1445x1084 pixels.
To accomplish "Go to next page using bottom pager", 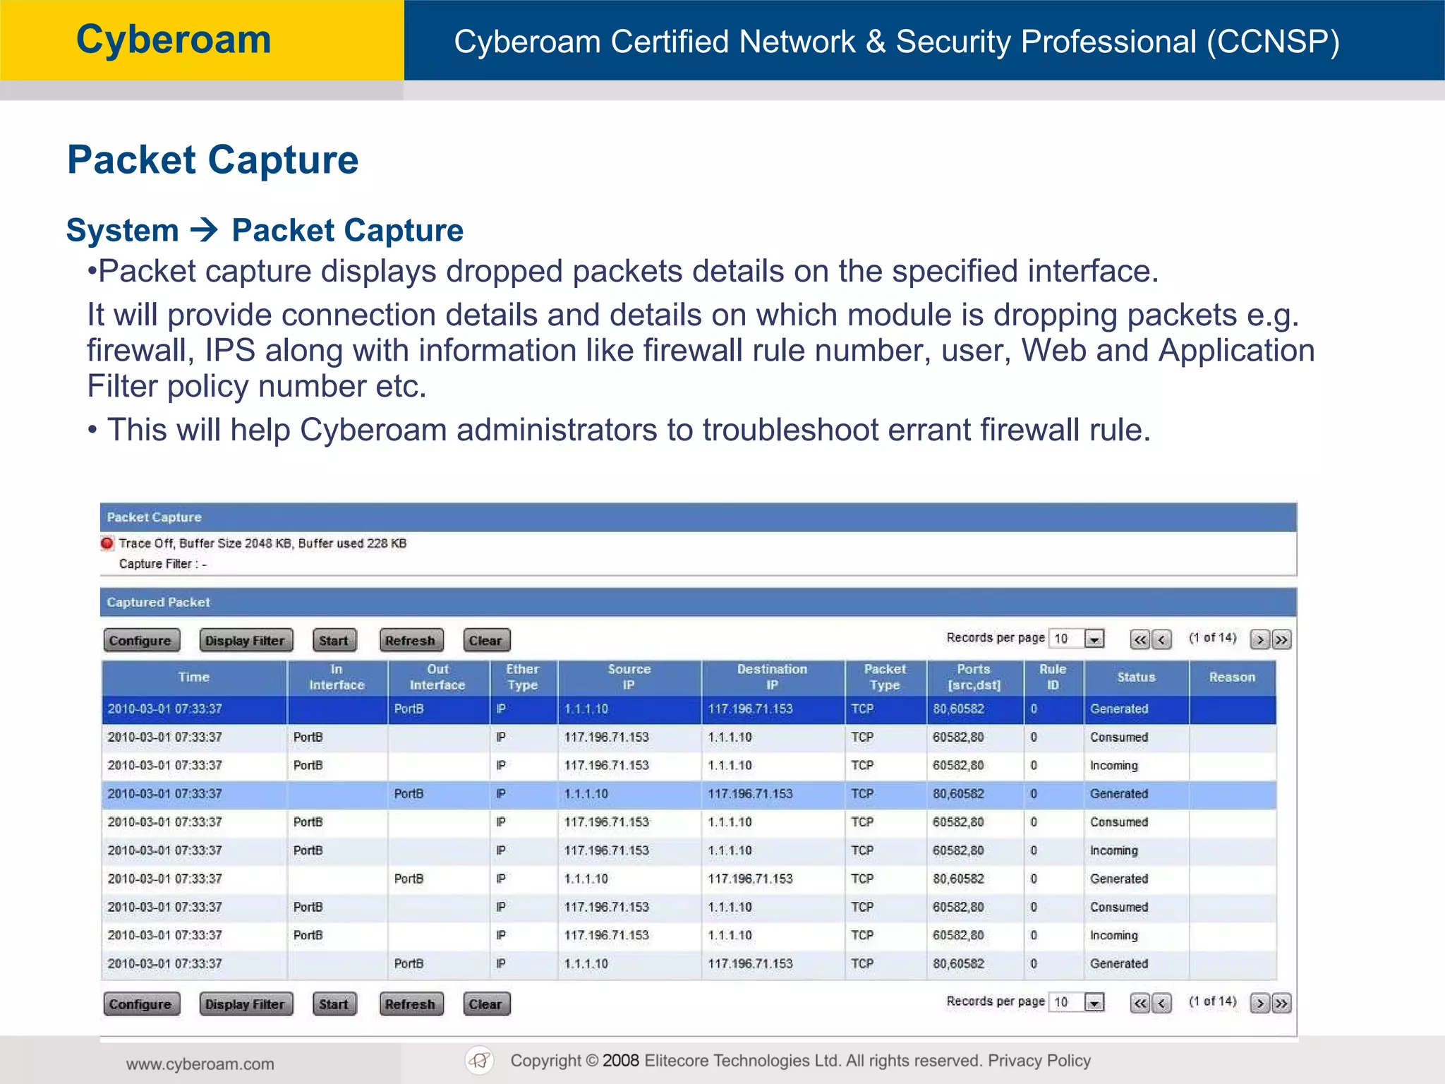I will [1260, 1003].
